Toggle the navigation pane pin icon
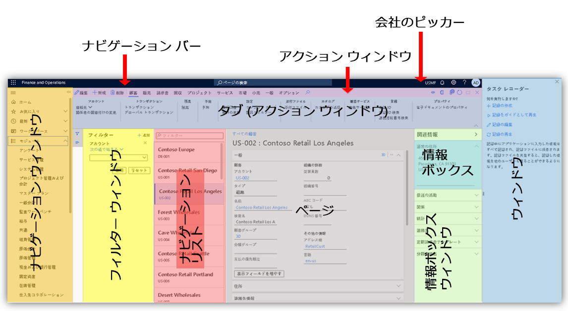Screen dimensions: 568x311 (x=68, y=92)
